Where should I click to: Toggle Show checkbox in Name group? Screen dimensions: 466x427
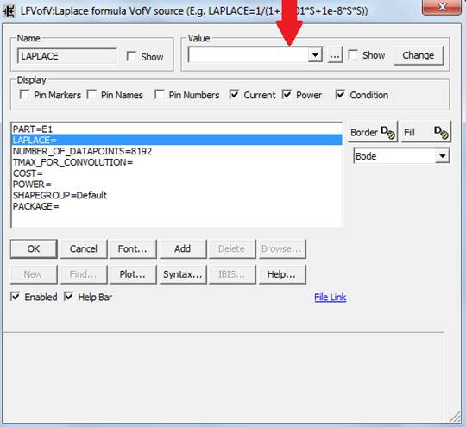coord(131,56)
